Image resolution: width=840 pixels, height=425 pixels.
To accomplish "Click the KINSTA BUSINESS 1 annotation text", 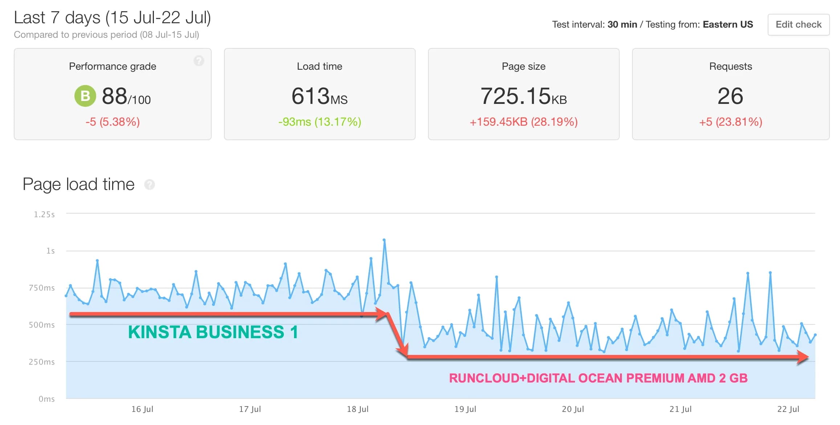I will click(x=213, y=332).
